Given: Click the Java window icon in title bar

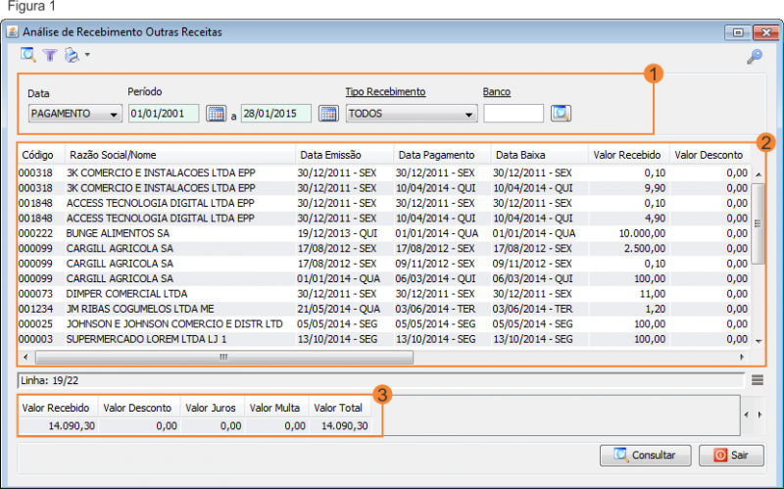Looking at the screenshot, I should coord(12,32).
